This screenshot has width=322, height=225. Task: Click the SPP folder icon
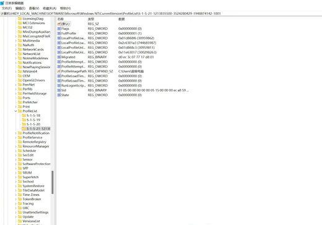[x=20, y=168]
